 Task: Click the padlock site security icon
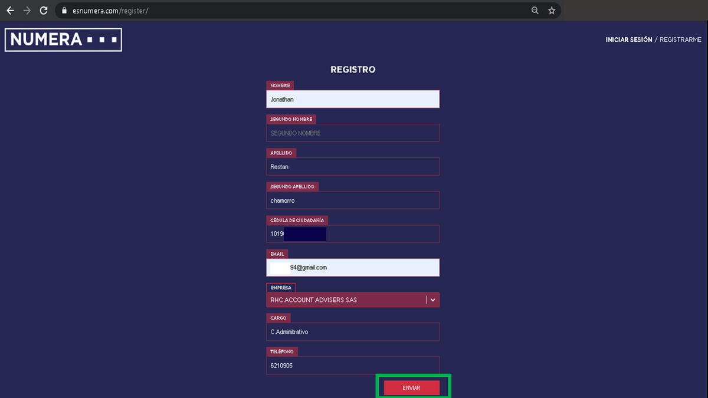tap(64, 11)
